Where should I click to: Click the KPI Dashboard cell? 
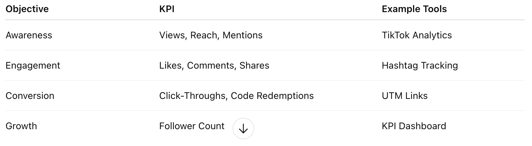tap(414, 126)
